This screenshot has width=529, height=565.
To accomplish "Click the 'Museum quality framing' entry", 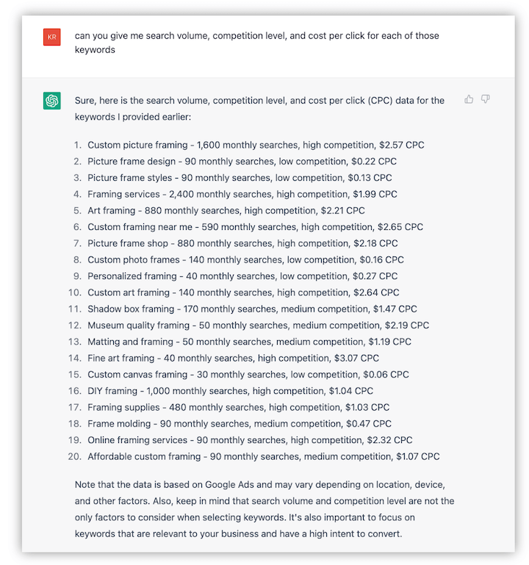I will (x=258, y=325).
